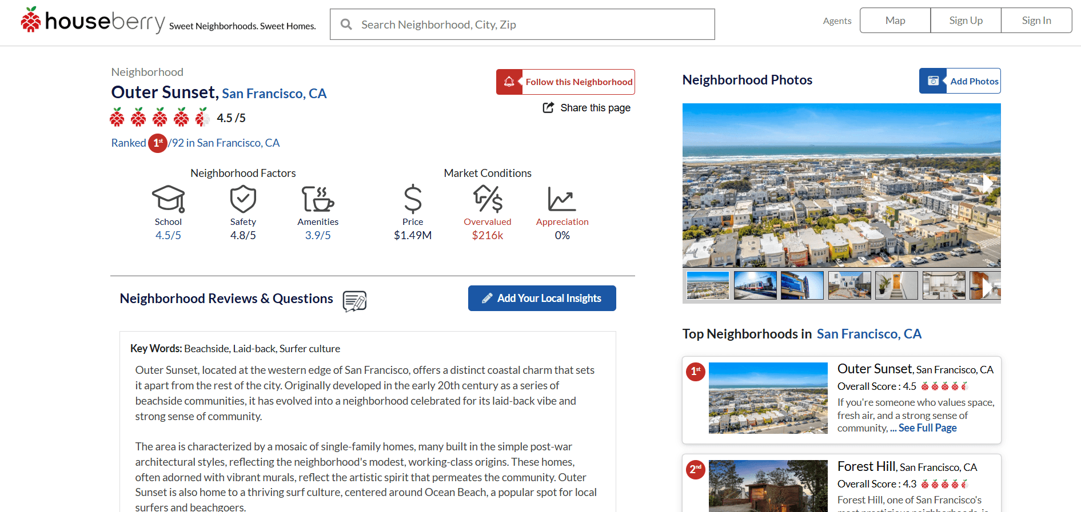Expand See Full Page for Outer Sunset
1081x512 pixels.
[x=927, y=428]
